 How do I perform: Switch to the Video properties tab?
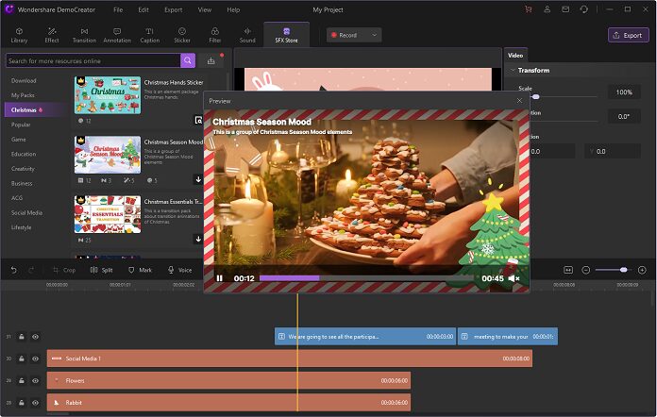click(x=515, y=56)
